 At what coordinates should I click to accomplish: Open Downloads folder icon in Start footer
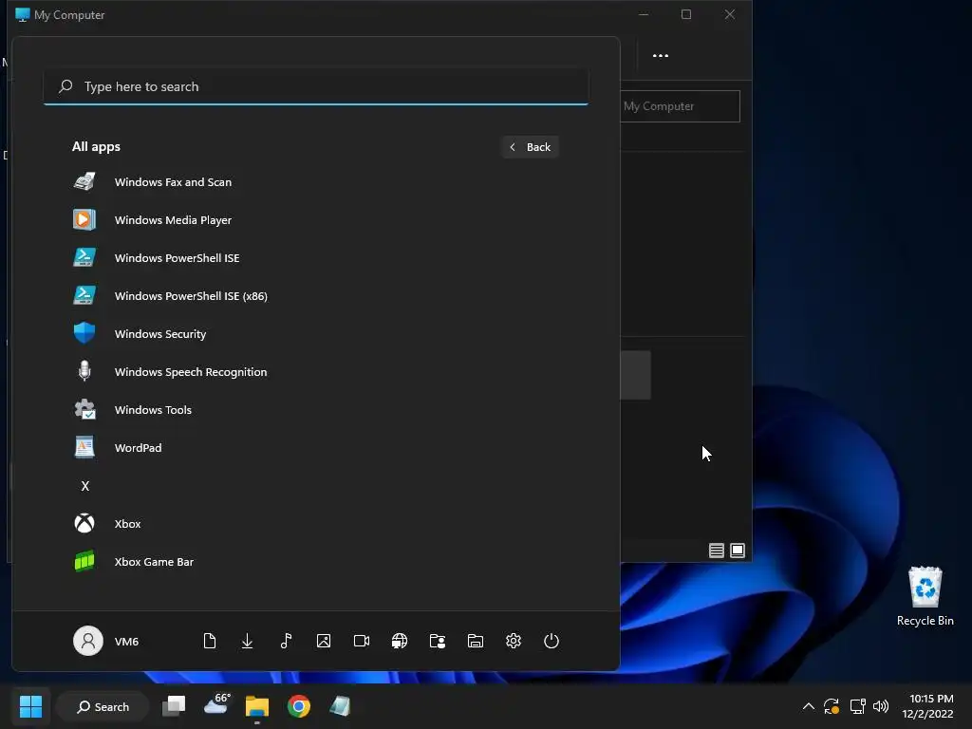tap(248, 641)
